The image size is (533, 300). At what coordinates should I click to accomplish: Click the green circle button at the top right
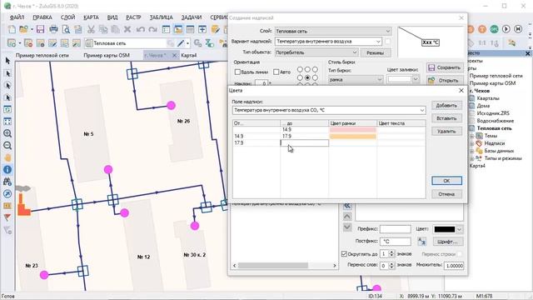click(494, 29)
